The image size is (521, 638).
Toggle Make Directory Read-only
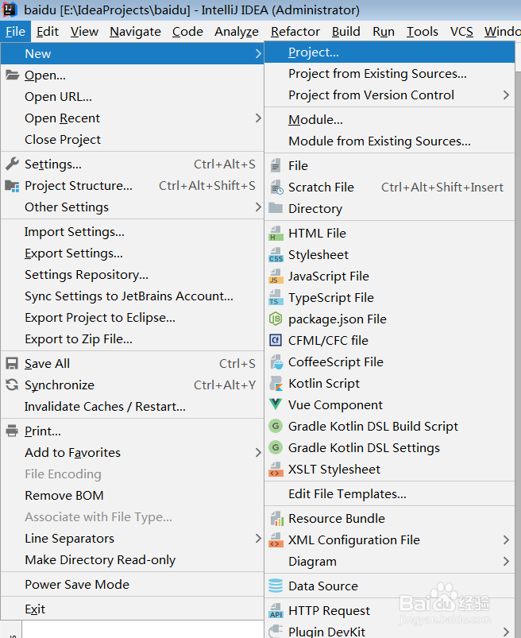point(132,560)
